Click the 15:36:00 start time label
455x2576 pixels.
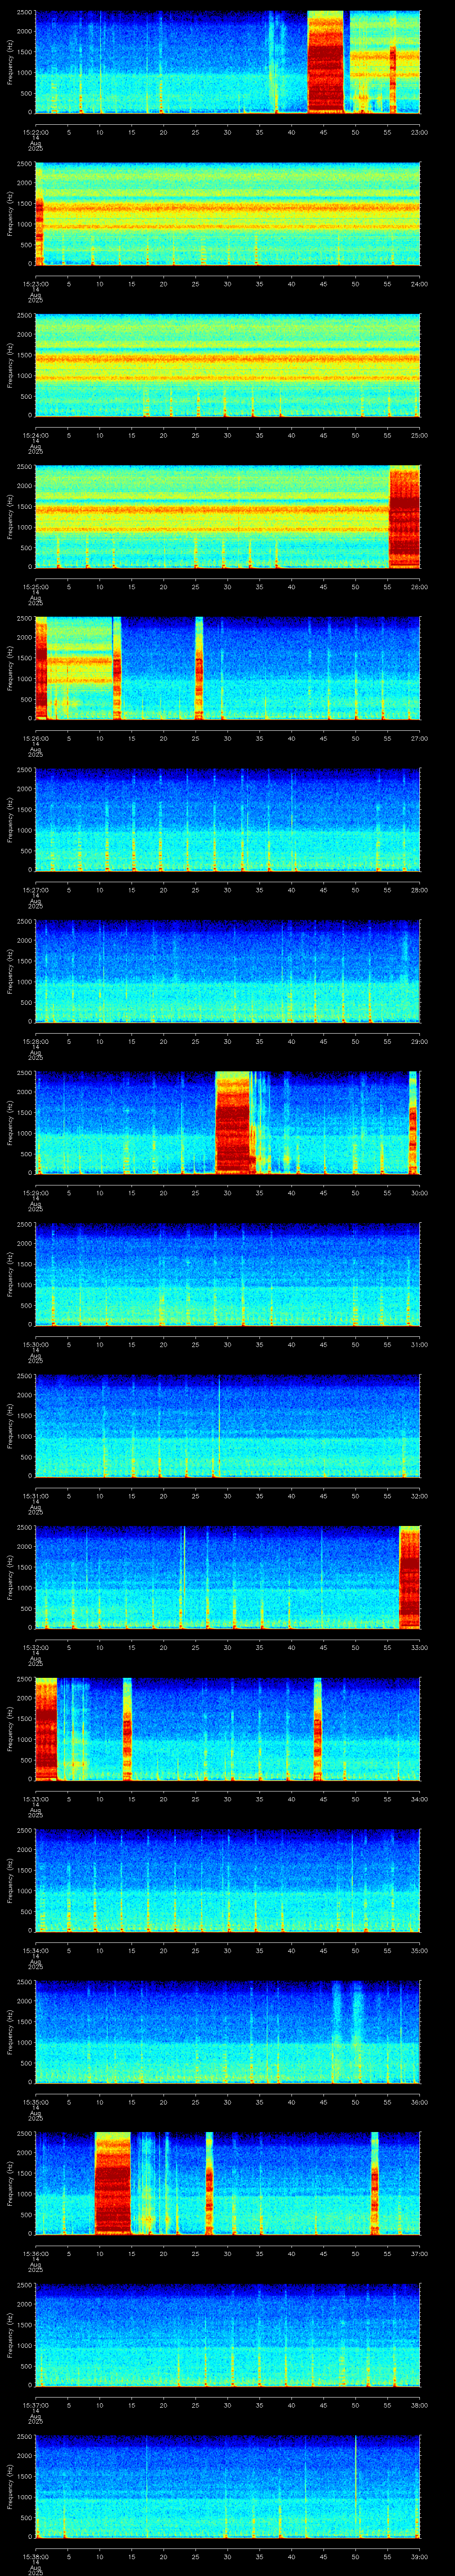click(x=35, y=2253)
